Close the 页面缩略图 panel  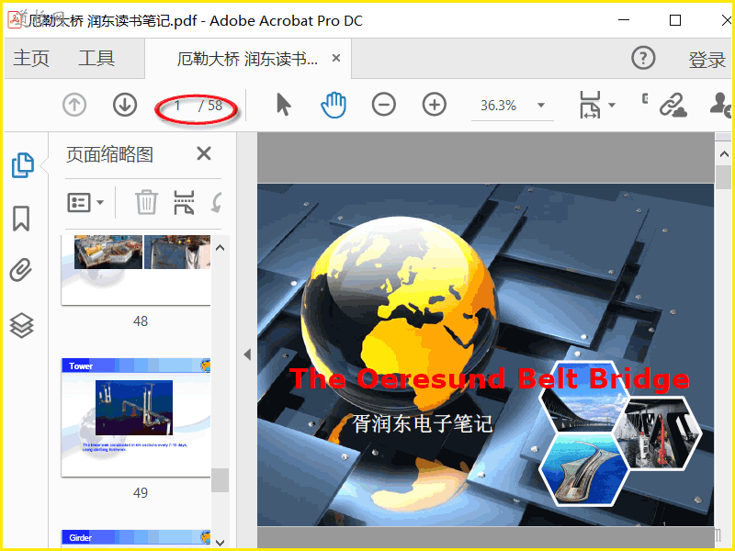tap(204, 153)
